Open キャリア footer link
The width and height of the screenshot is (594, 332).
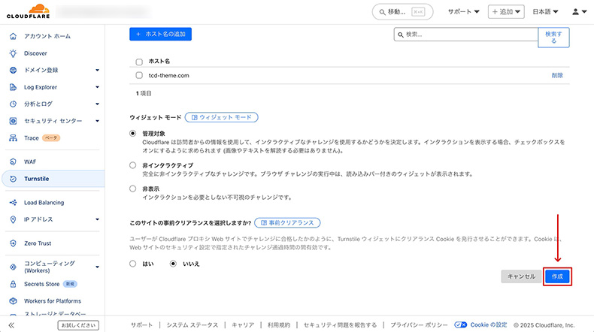(x=243, y=324)
